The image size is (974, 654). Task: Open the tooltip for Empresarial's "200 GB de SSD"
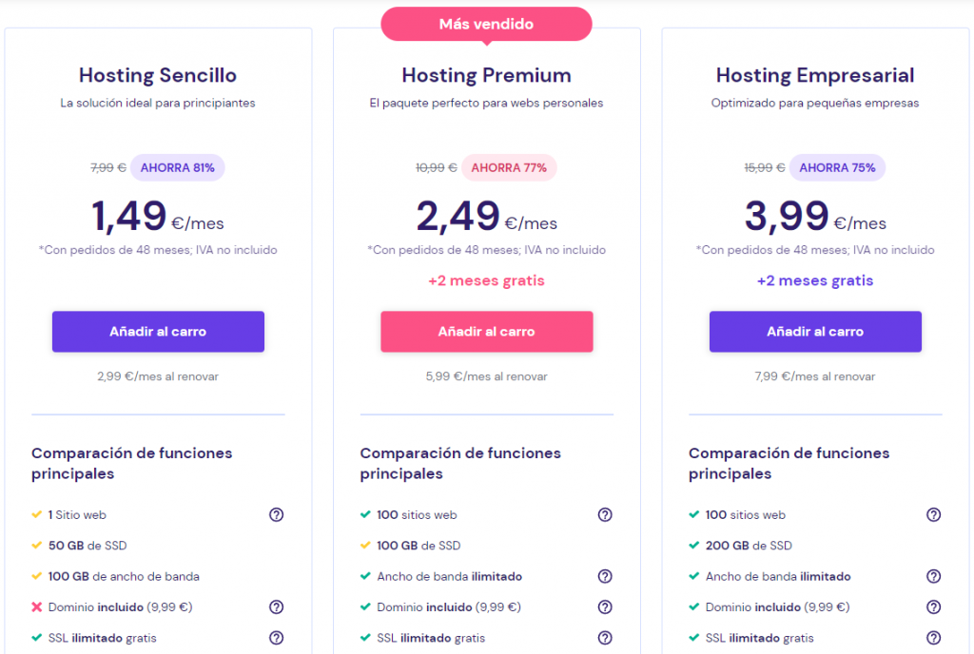[x=933, y=546]
